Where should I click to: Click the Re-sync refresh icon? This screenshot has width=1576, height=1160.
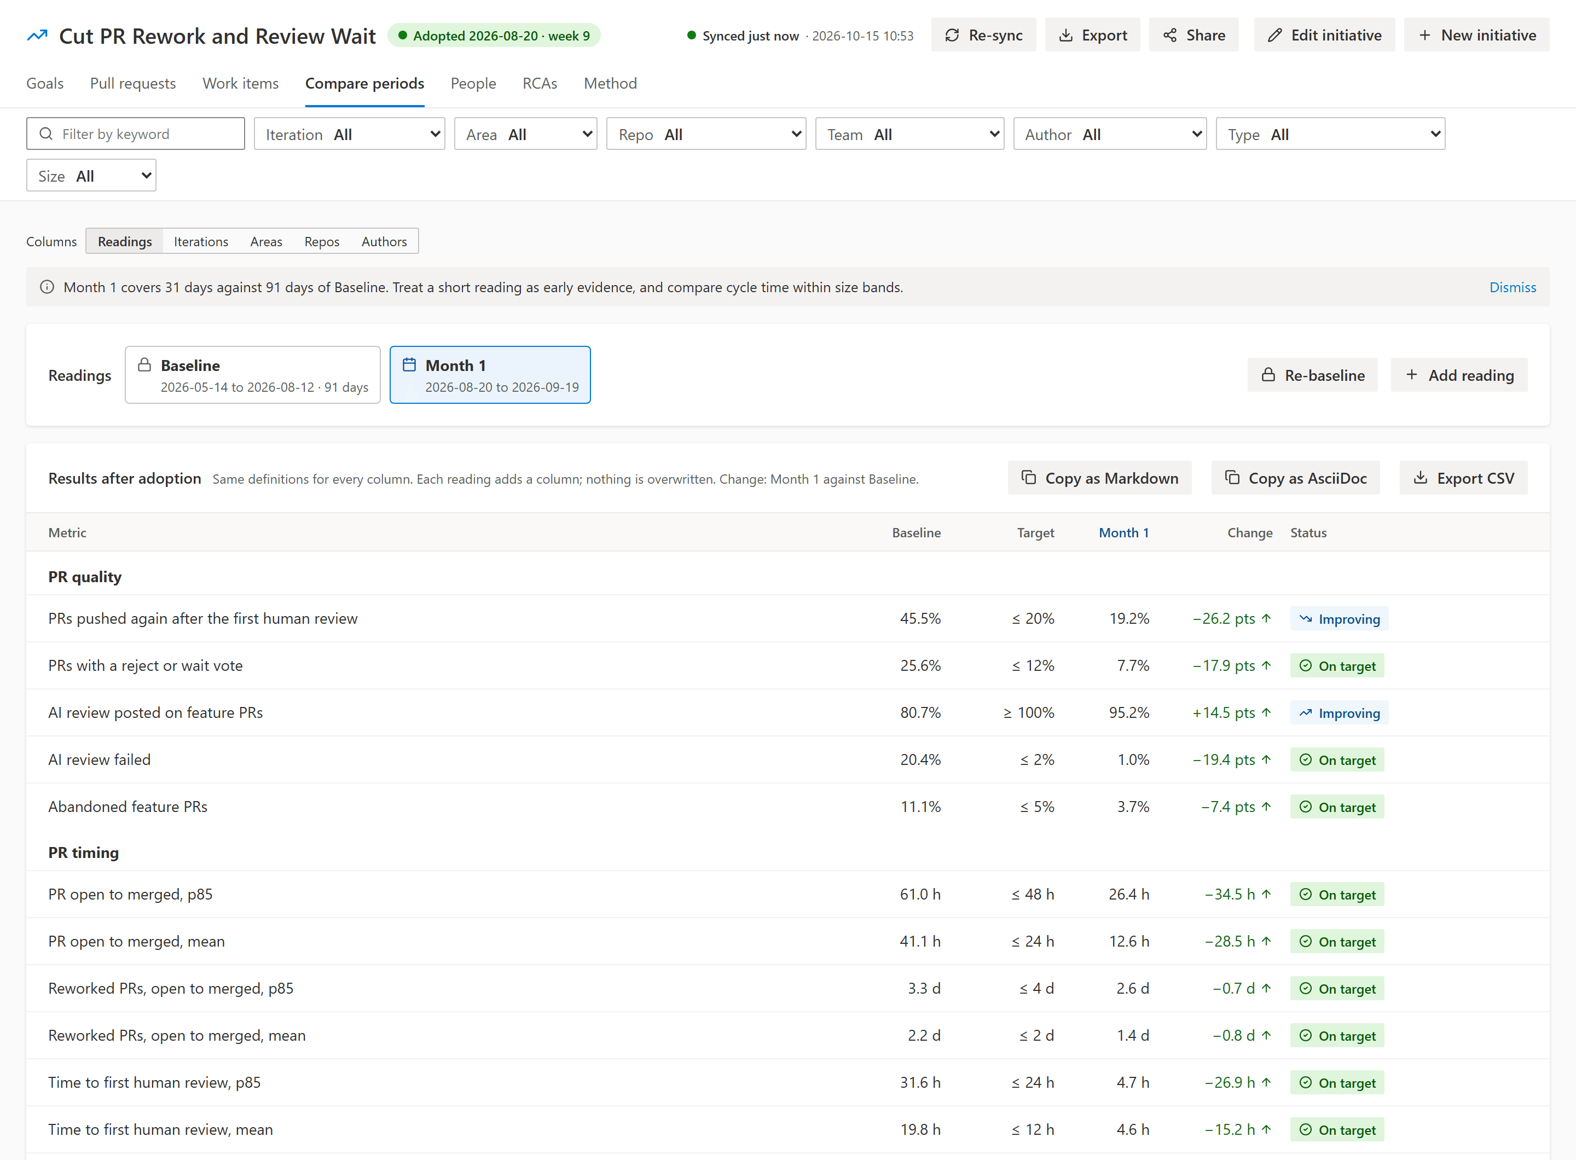tap(952, 35)
